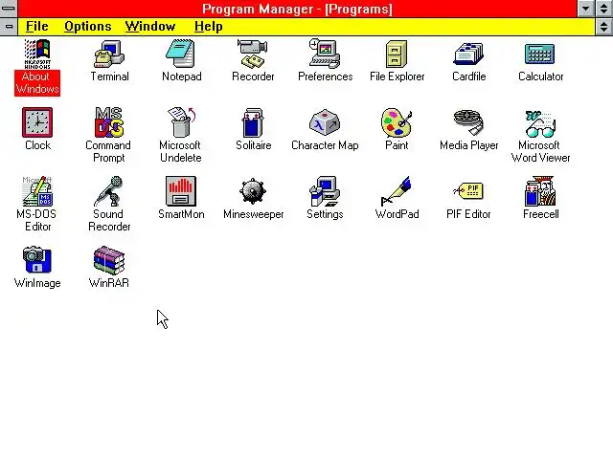The width and height of the screenshot is (613, 459).
Task: Select the Solitaire card icon
Action: tap(253, 122)
